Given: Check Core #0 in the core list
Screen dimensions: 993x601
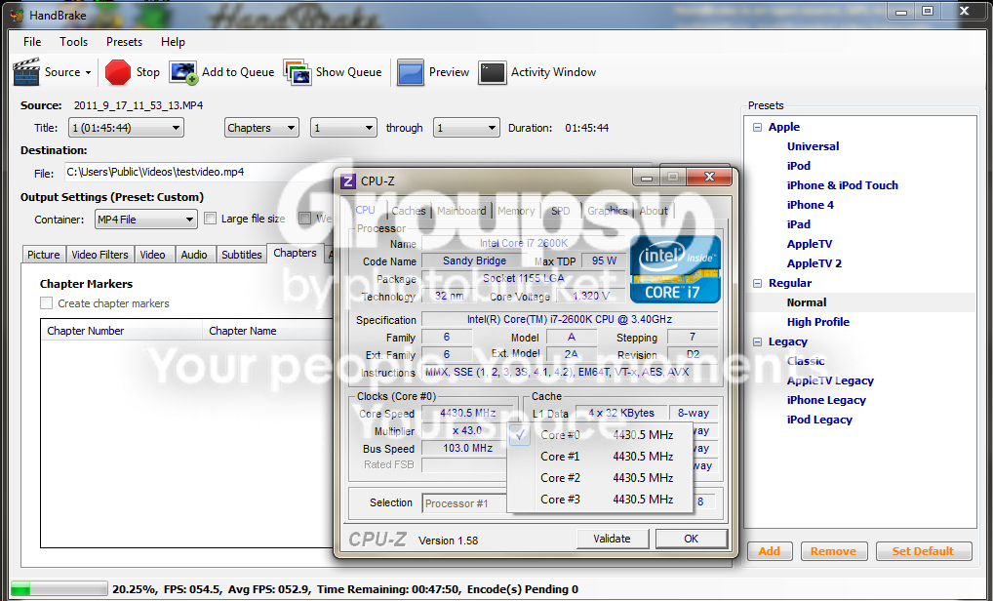Looking at the screenshot, I should (519, 435).
